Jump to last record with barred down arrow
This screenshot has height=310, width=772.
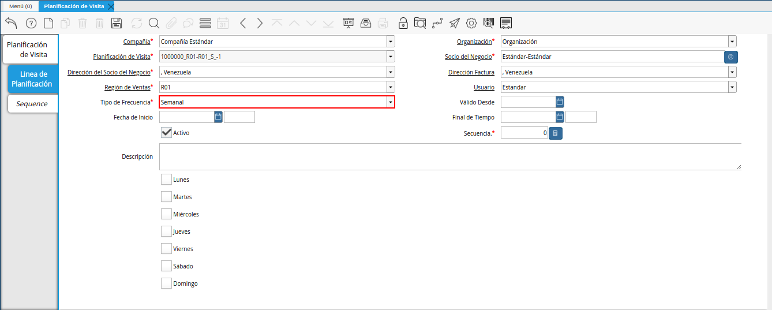328,23
